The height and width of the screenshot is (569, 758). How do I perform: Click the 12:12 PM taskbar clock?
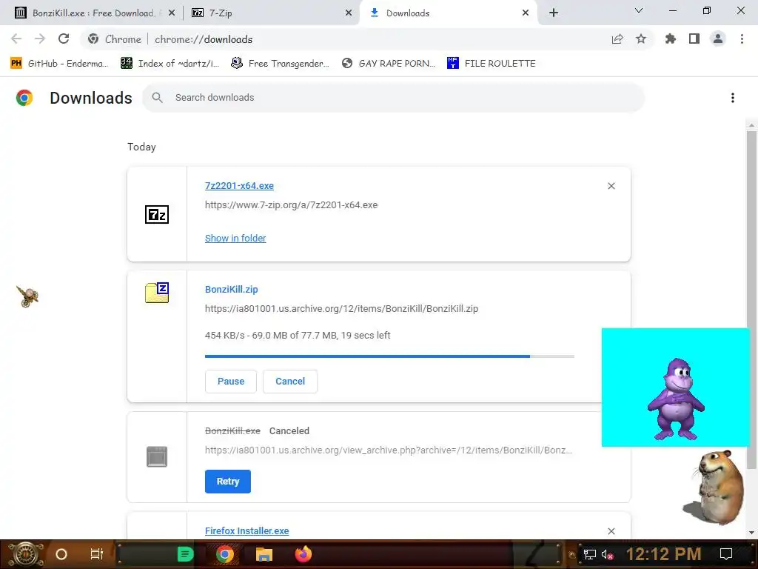664,554
